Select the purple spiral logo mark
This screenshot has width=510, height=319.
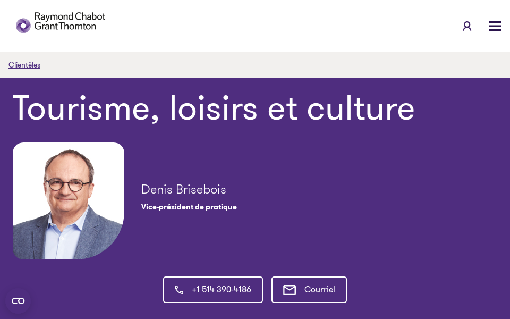pos(23,26)
